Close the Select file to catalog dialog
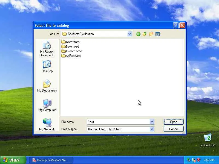Screen dimensions: 219x164 tap(182, 25)
